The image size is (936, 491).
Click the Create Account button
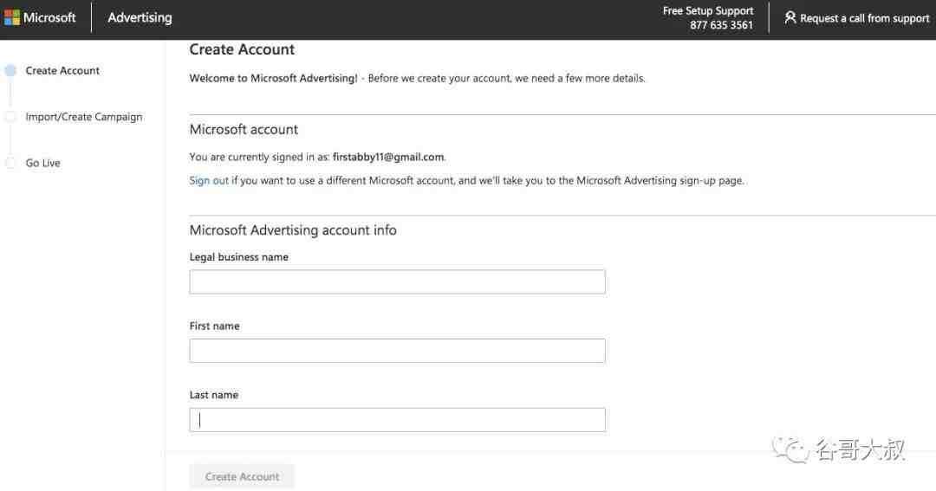242,476
